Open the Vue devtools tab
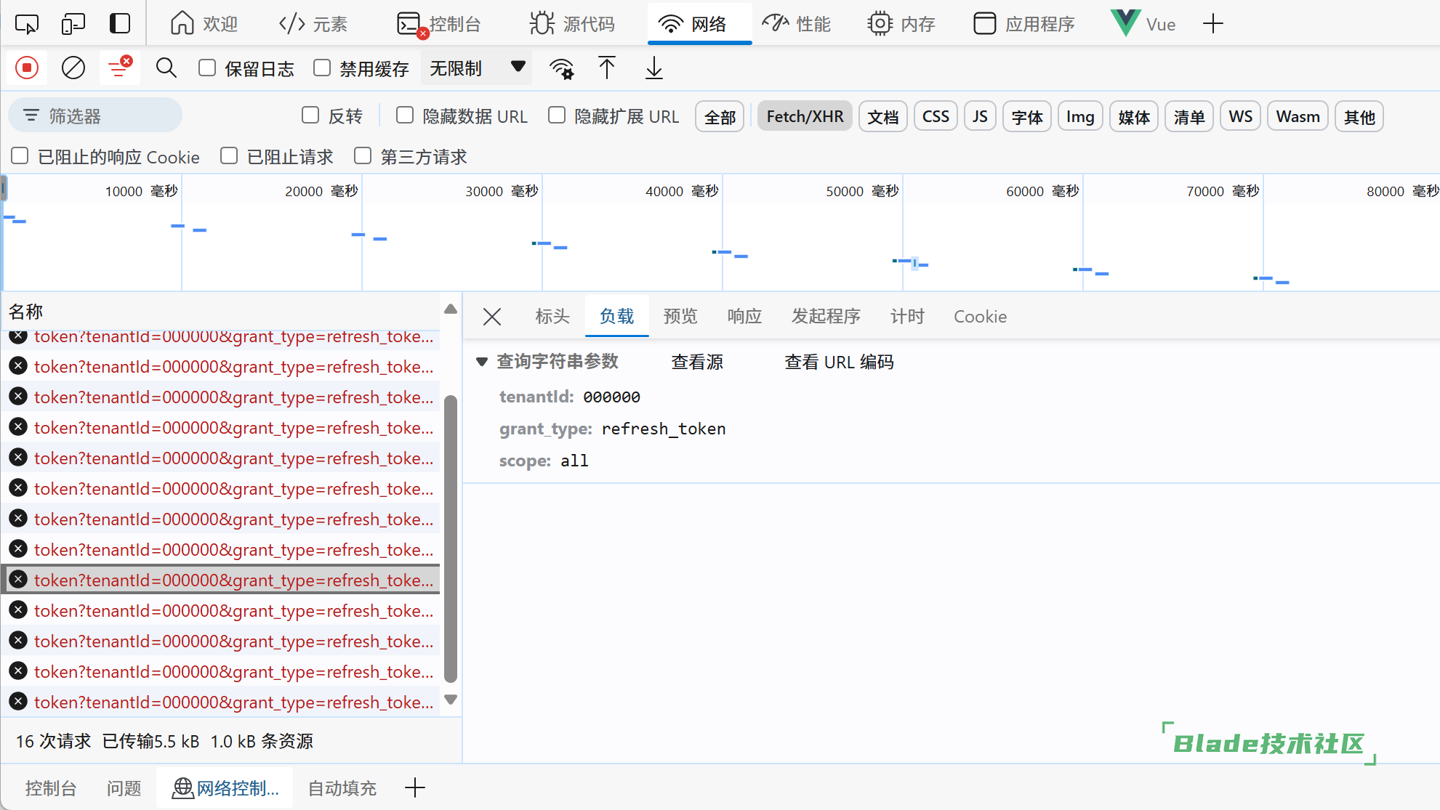The height and width of the screenshot is (810, 1440). [x=1144, y=24]
